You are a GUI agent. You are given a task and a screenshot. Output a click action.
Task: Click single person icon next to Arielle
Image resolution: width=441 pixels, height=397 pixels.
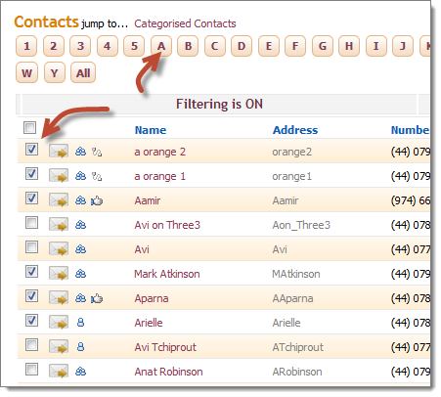[x=80, y=323]
